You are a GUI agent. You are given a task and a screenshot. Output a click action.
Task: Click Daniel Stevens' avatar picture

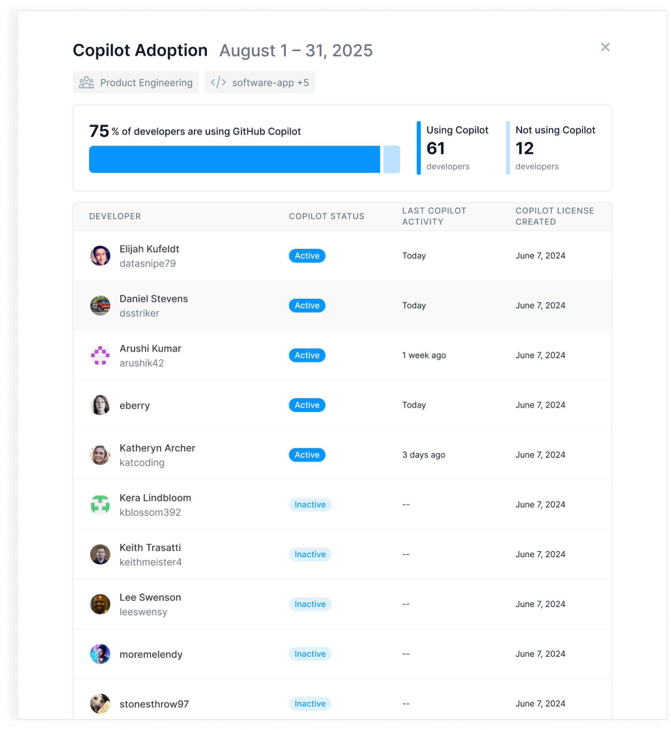pyautogui.click(x=100, y=305)
